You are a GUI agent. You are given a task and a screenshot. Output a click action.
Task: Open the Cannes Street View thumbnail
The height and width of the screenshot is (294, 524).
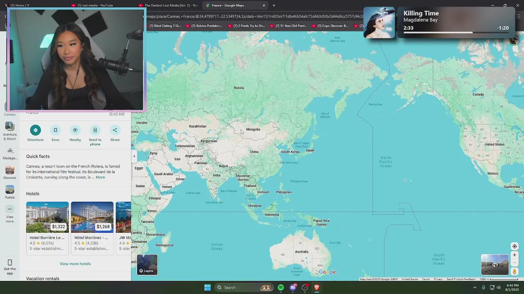coord(495,265)
